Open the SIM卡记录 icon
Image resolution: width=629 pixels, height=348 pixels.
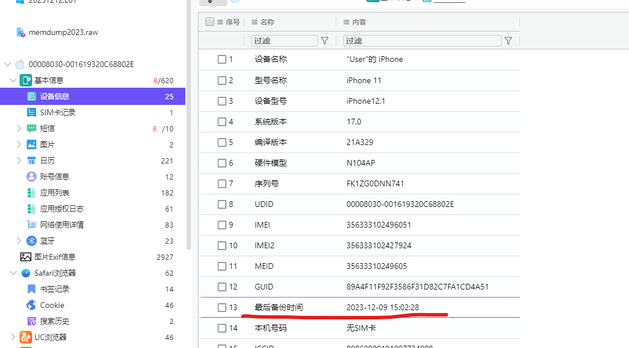[32, 112]
